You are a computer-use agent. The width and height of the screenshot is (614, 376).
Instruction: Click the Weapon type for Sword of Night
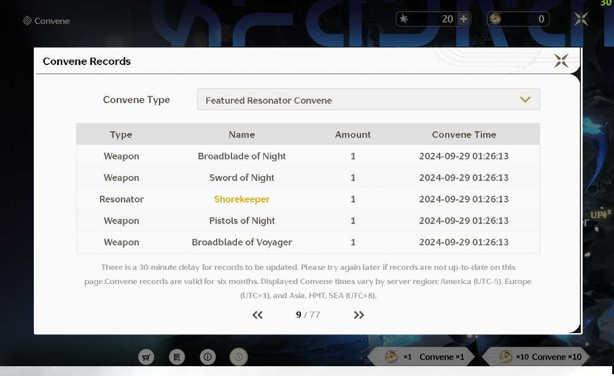pos(122,178)
